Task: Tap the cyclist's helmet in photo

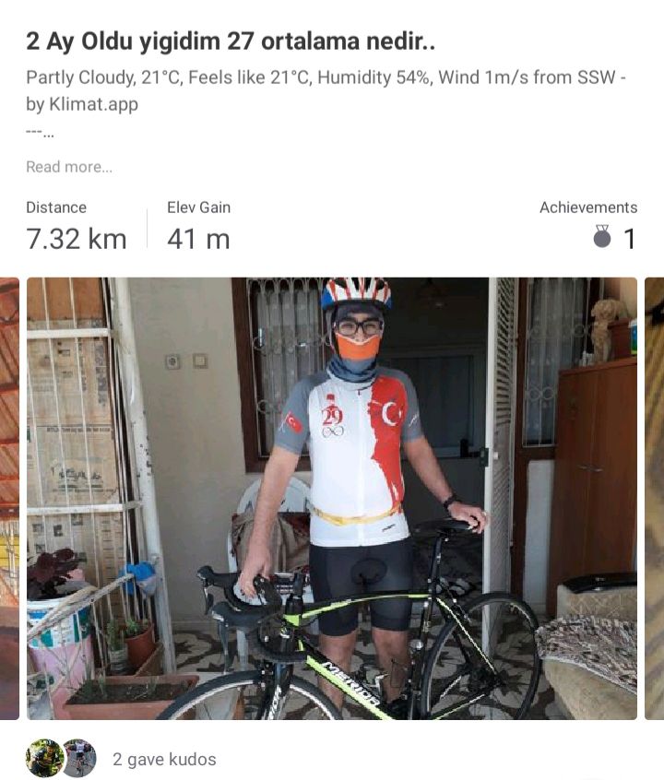Action: [355, 293]
